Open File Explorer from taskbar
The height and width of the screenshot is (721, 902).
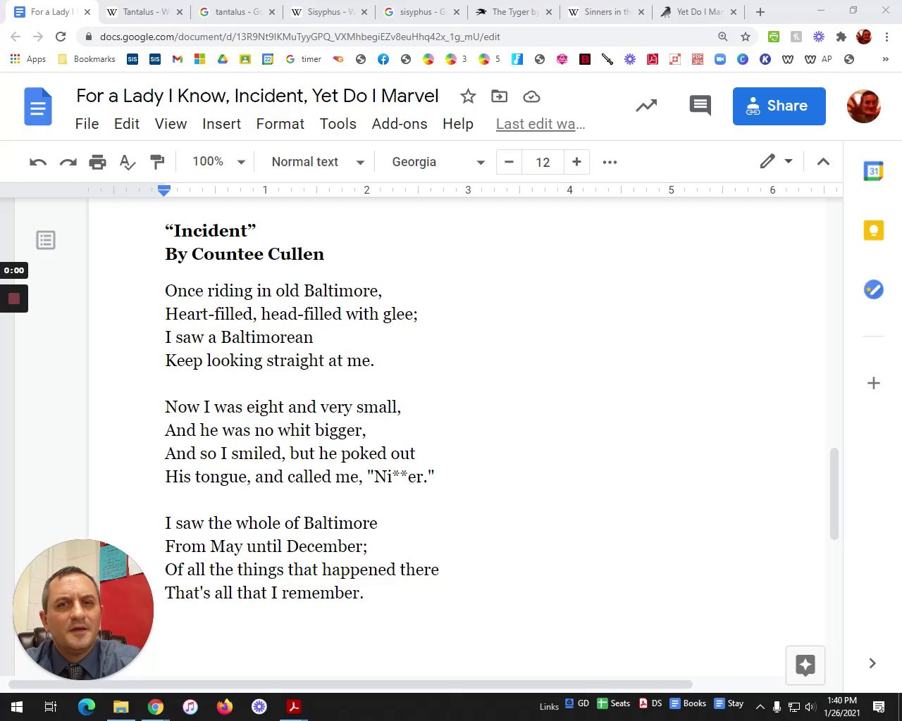[x=121, y=707]
